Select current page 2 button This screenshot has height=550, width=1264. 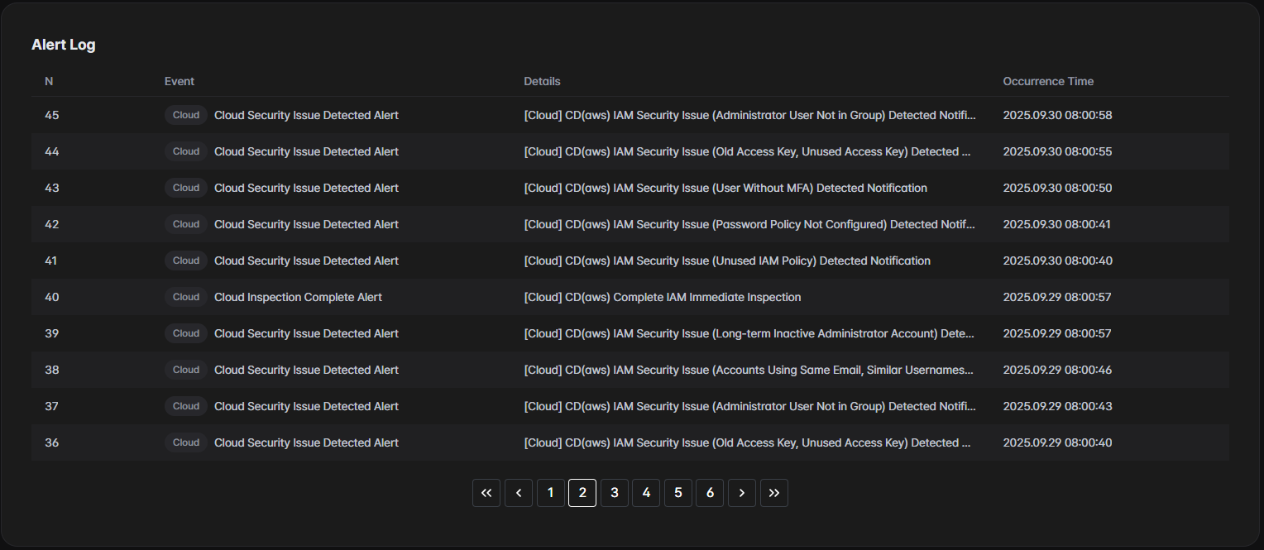pyautogui.click(x=582, y=493)
